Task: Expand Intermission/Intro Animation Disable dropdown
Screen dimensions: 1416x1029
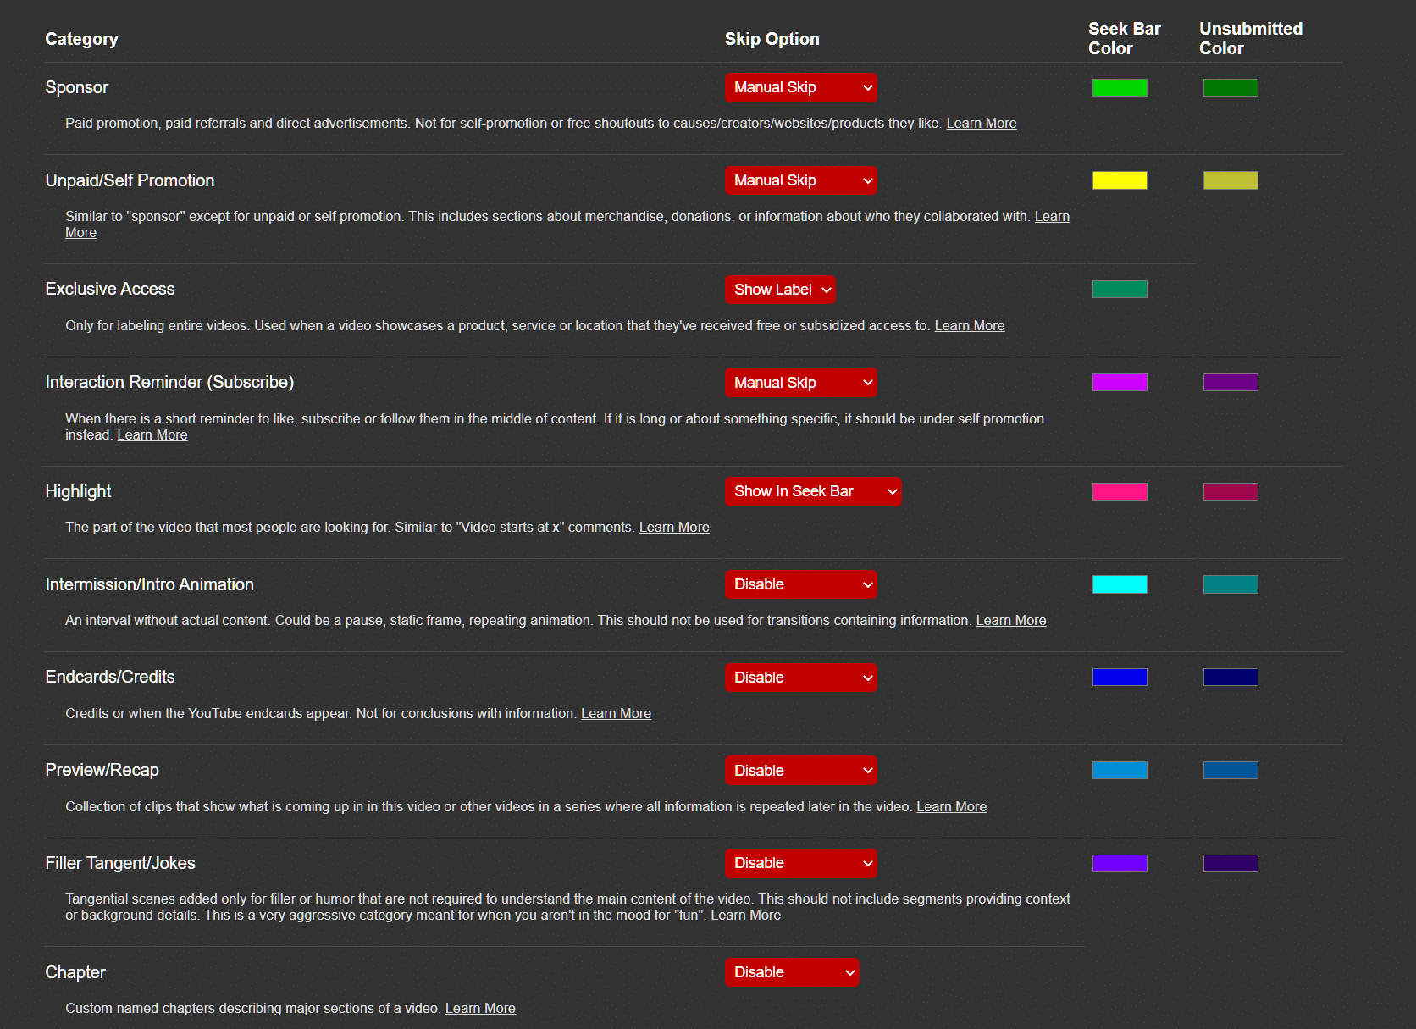Action: pyautogui.click(x=800, y=584)
